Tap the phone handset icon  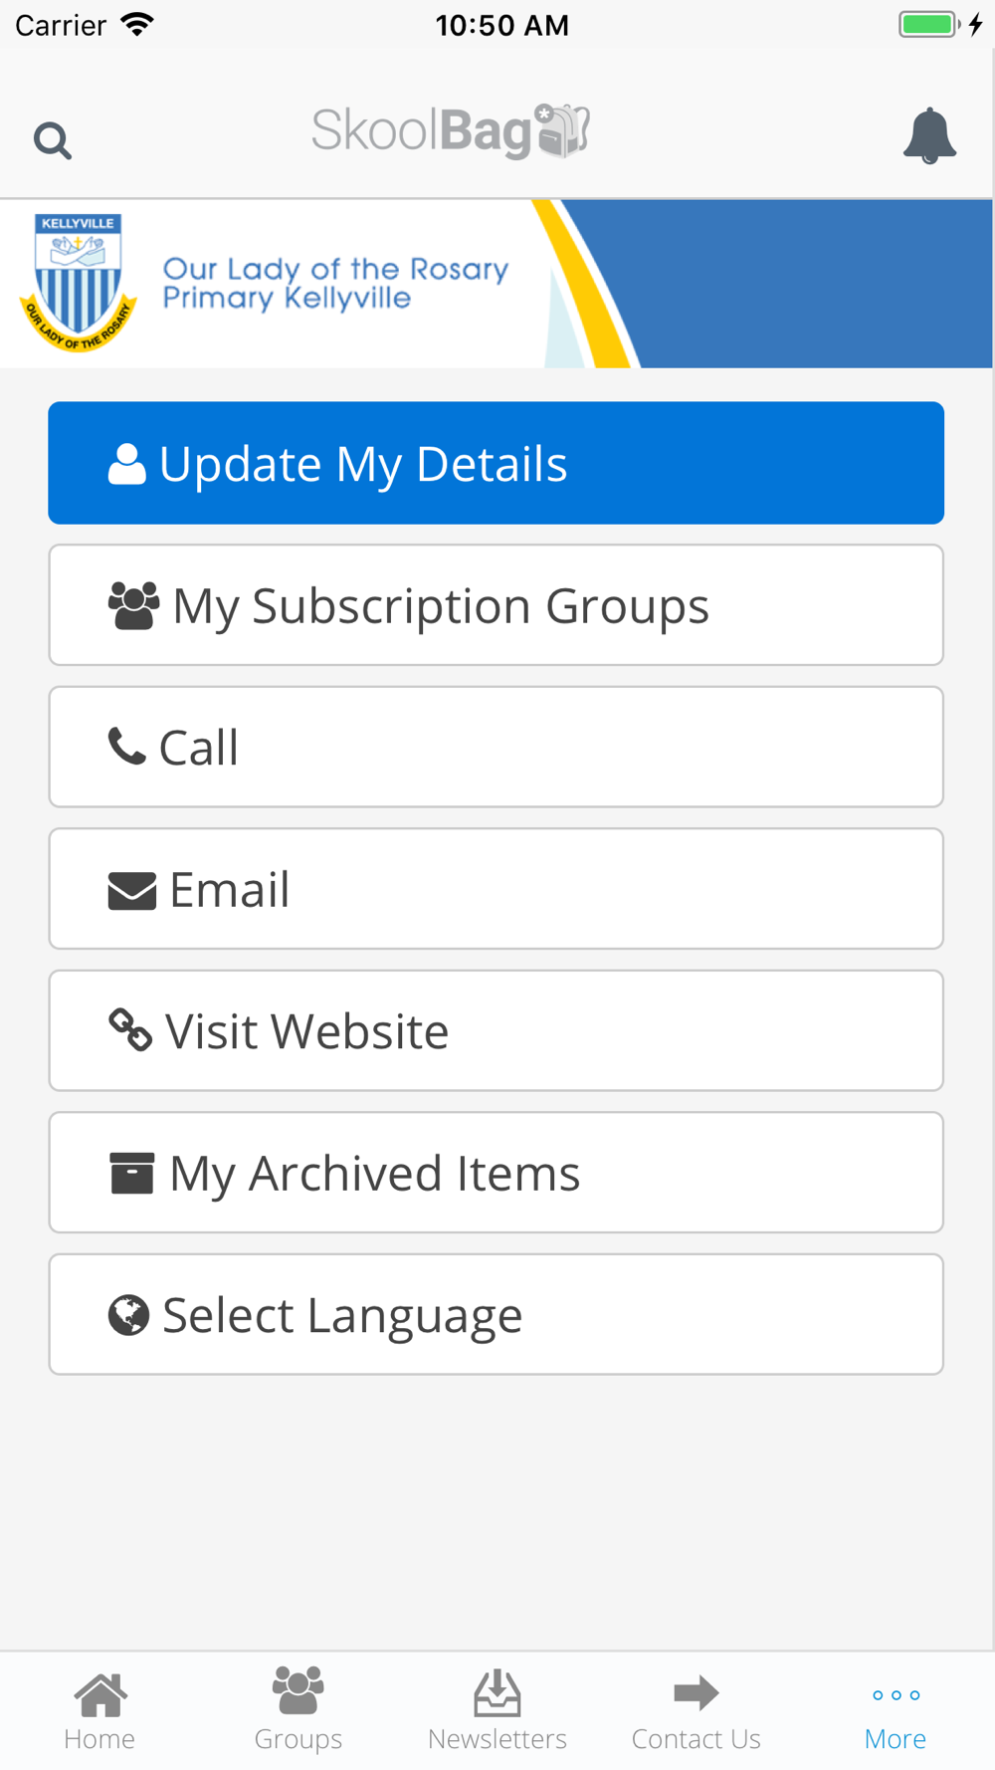(x=126, y=746)
